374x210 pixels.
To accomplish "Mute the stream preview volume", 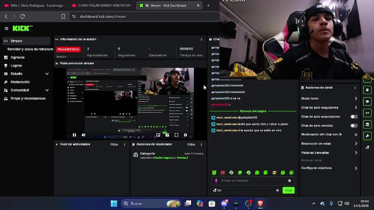I will click(x=84, y=135).
